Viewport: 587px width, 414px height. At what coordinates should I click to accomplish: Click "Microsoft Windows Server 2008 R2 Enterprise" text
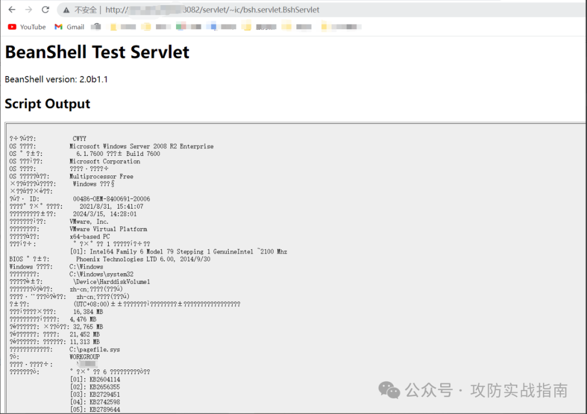coord(141,146)
